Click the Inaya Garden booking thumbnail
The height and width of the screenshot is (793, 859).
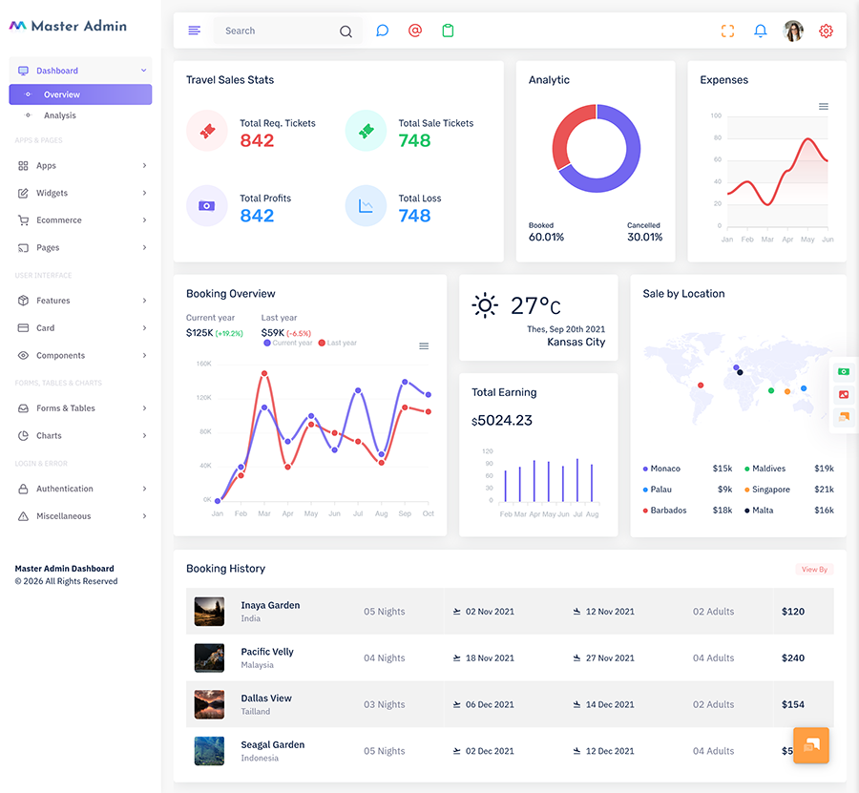pos(209,611)
